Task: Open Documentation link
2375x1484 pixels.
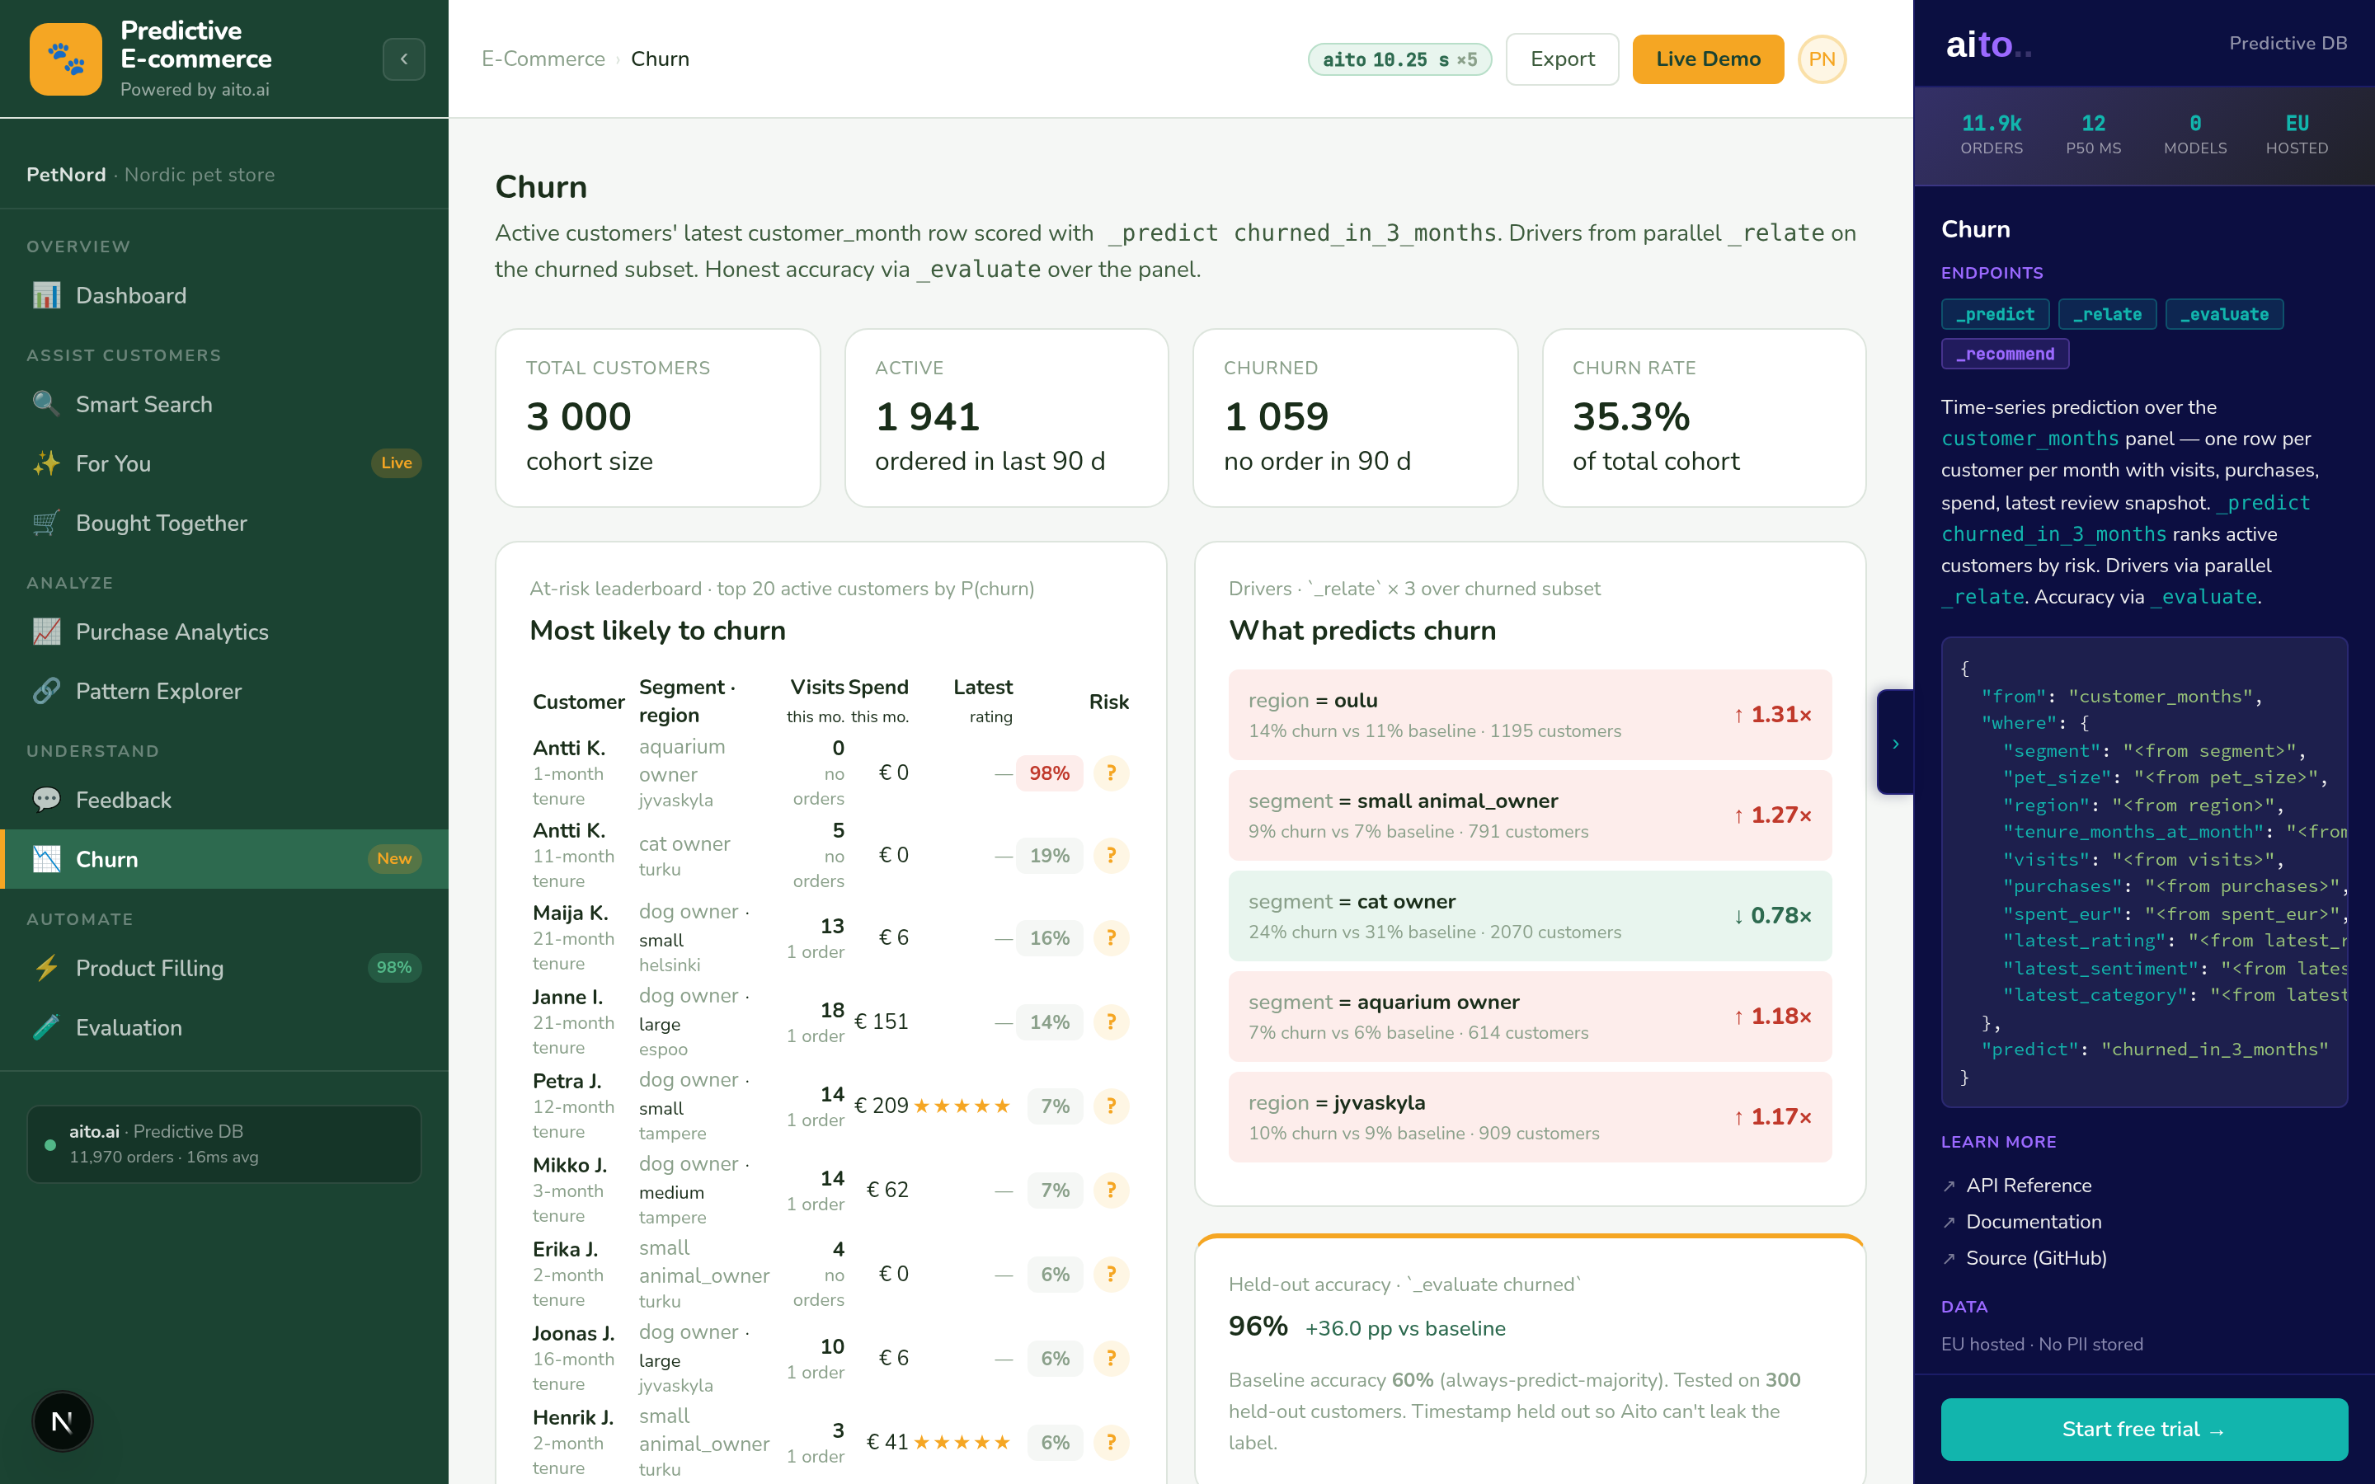Action: [x=2034, y=1222]
